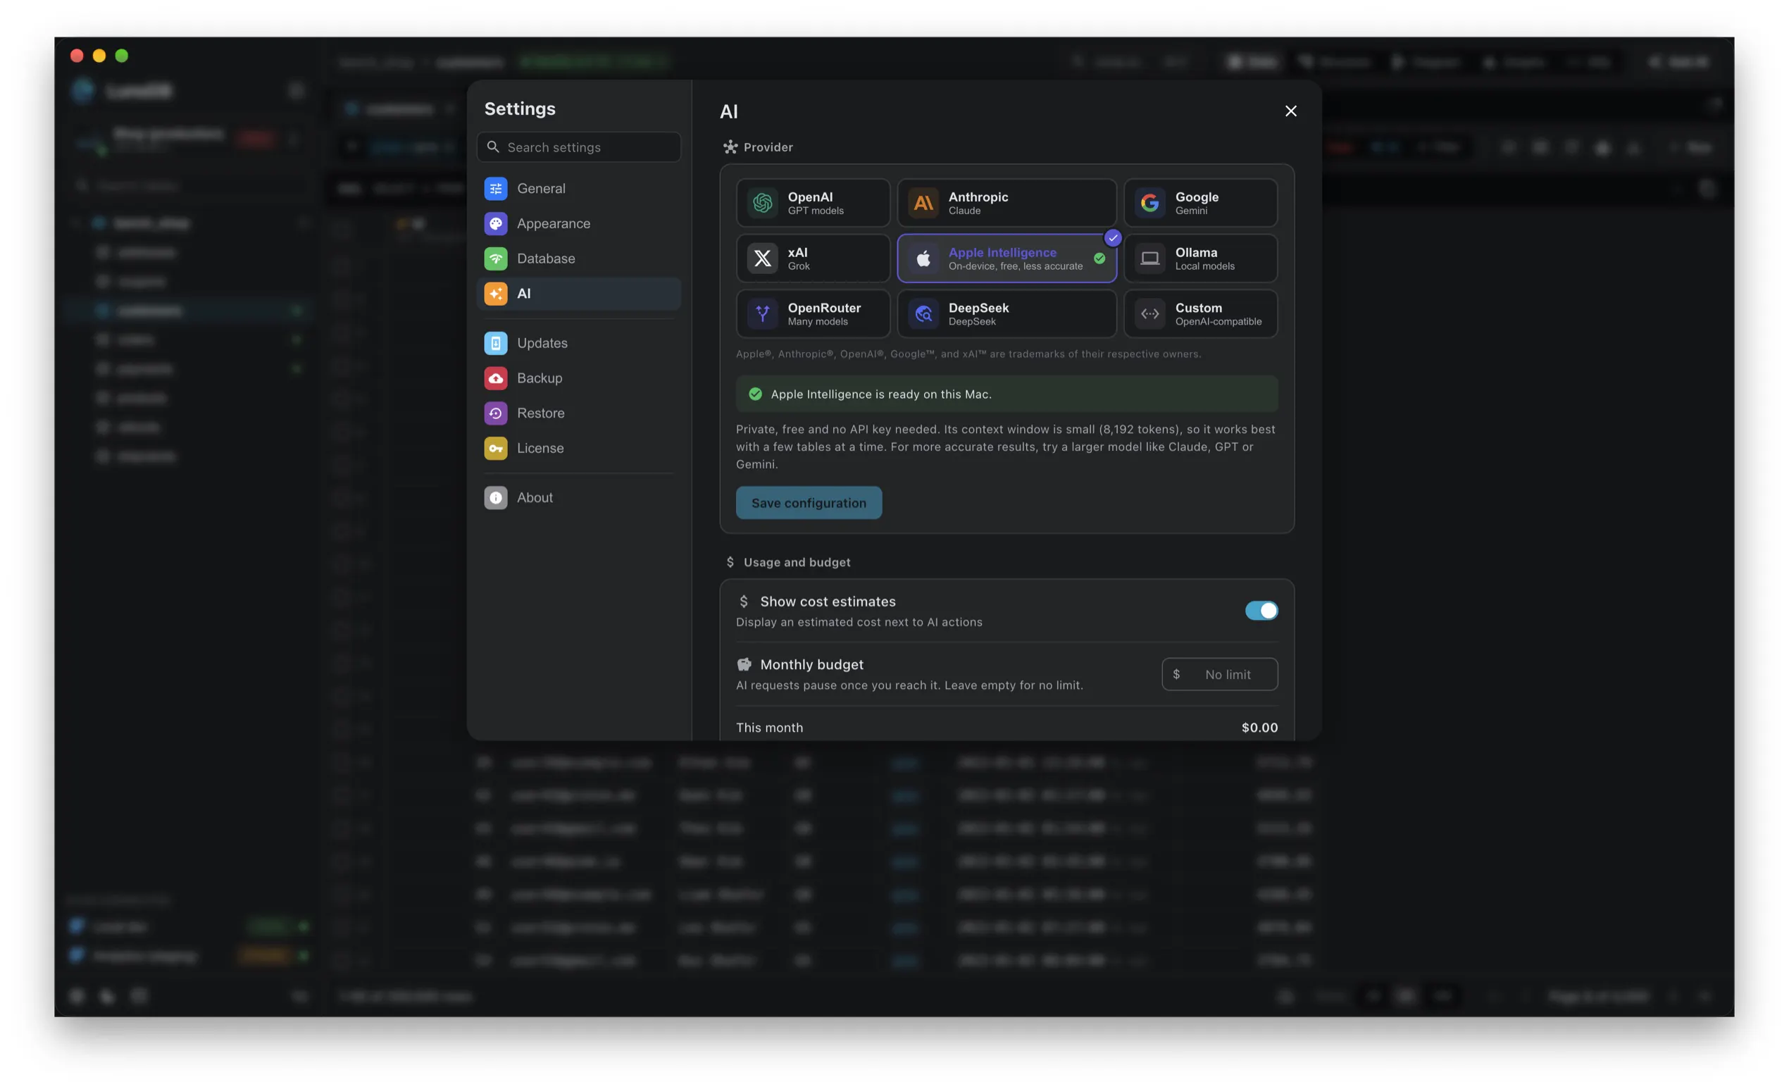The height and width of the screenshot is (1089, 1789).
Task: Click the Restore clock icon
Action: [496, 413]
